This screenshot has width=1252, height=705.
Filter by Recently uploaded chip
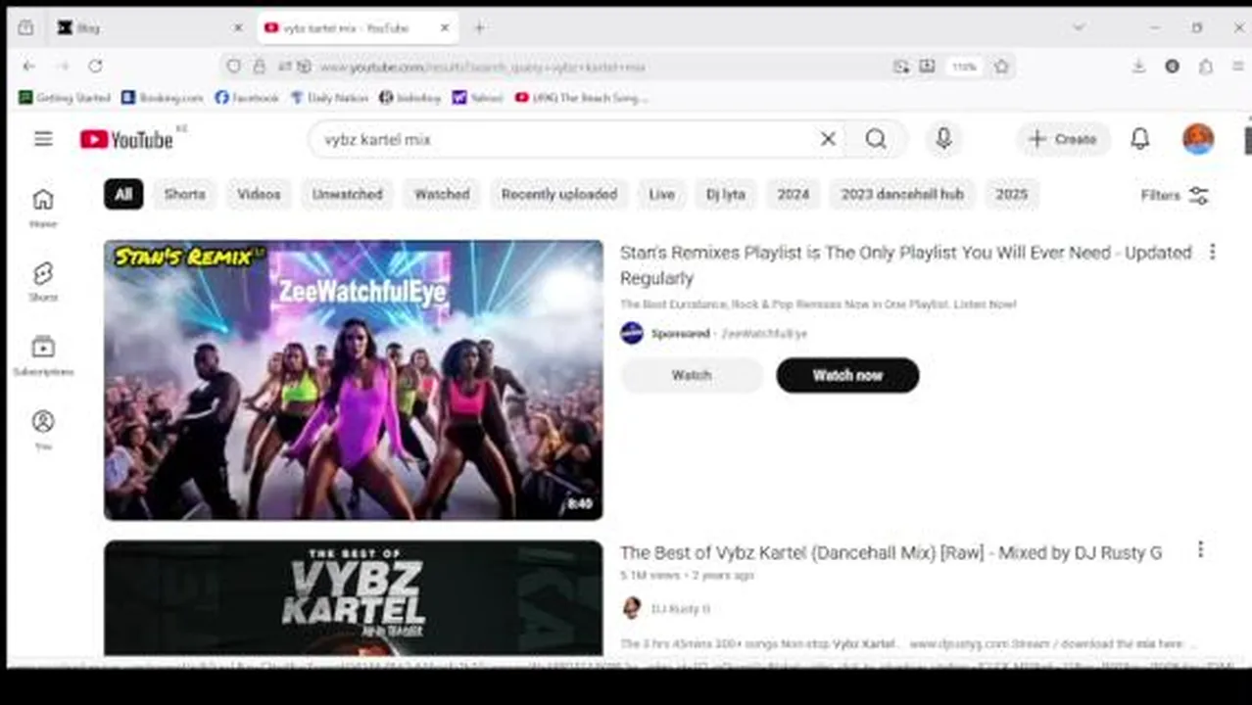pos(559,194)
